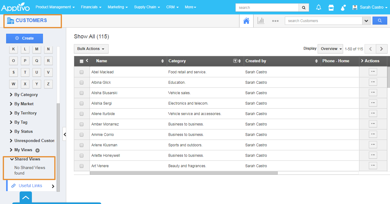Screen dimensions: 390x204
Task: Open the reports bar chart icon
Action: [x=261, y=21]
